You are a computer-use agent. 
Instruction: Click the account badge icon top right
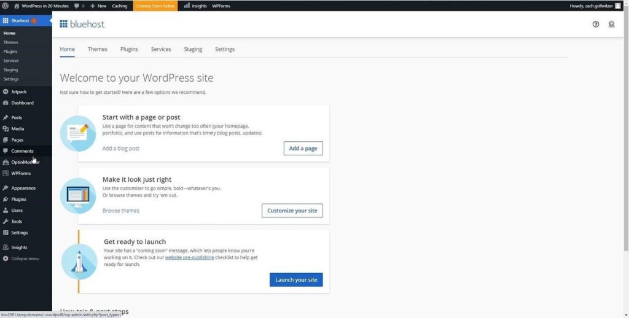[x=611, y=24]
